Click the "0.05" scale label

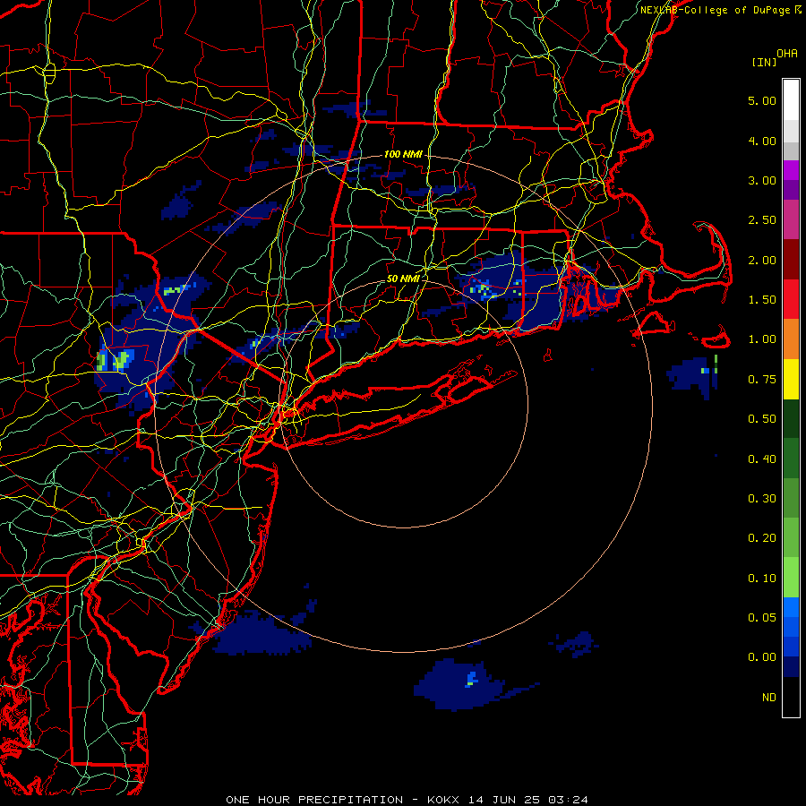(762, 617)
